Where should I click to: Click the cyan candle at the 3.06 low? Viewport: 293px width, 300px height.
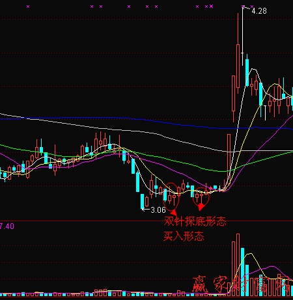click(x=142, y=201)
